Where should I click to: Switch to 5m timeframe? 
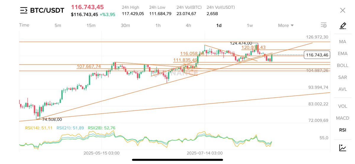(58, 25)
